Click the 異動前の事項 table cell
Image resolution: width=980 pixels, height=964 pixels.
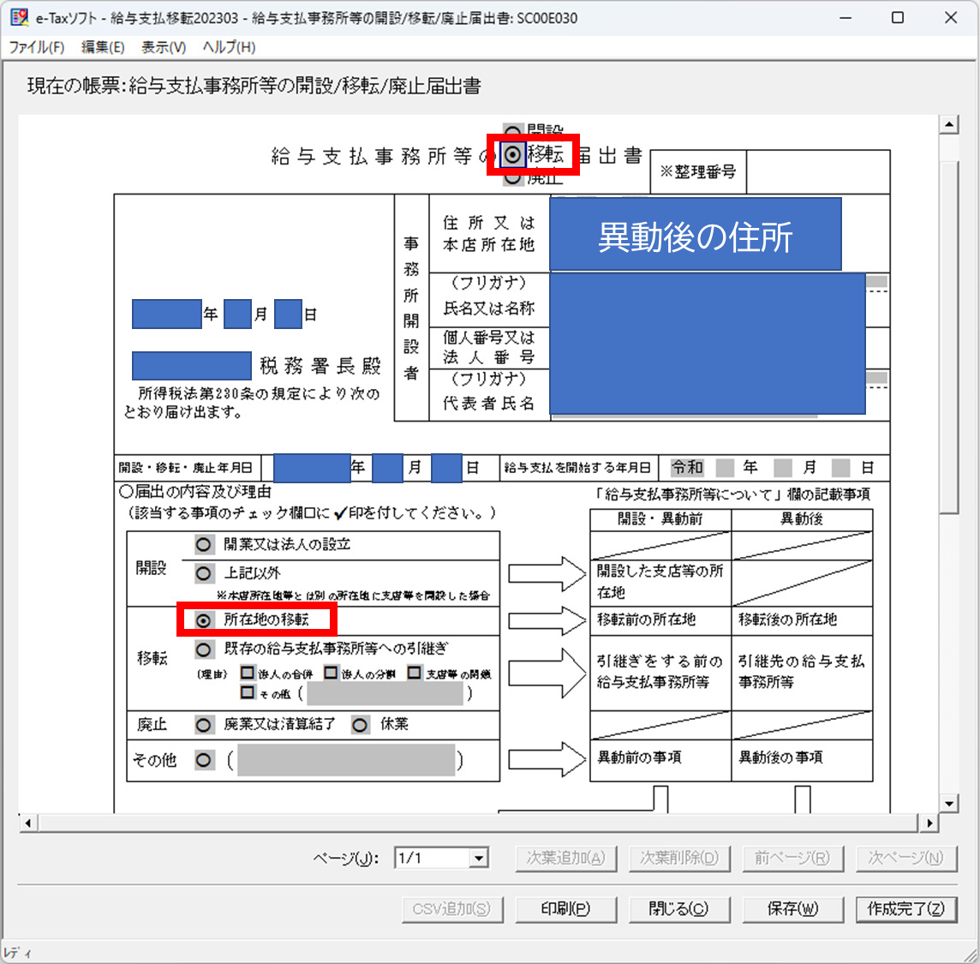pyautogui.click(x=660, y=759)
